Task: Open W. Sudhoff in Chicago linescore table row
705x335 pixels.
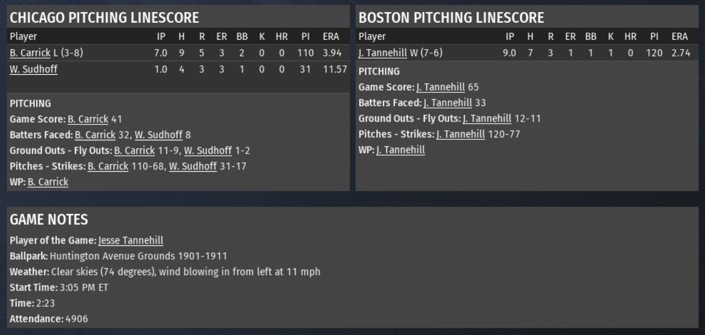Action: 33,70
